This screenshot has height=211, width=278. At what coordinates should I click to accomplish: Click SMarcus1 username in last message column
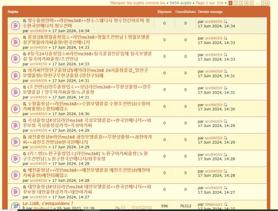coord(214,204)
